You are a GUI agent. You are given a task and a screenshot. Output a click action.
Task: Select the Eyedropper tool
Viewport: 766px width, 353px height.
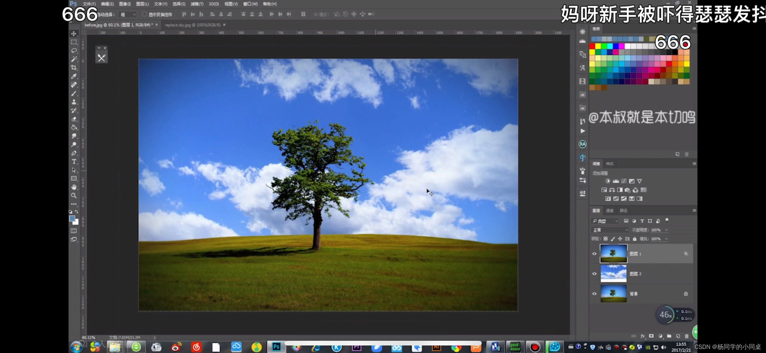click(74, 76)
